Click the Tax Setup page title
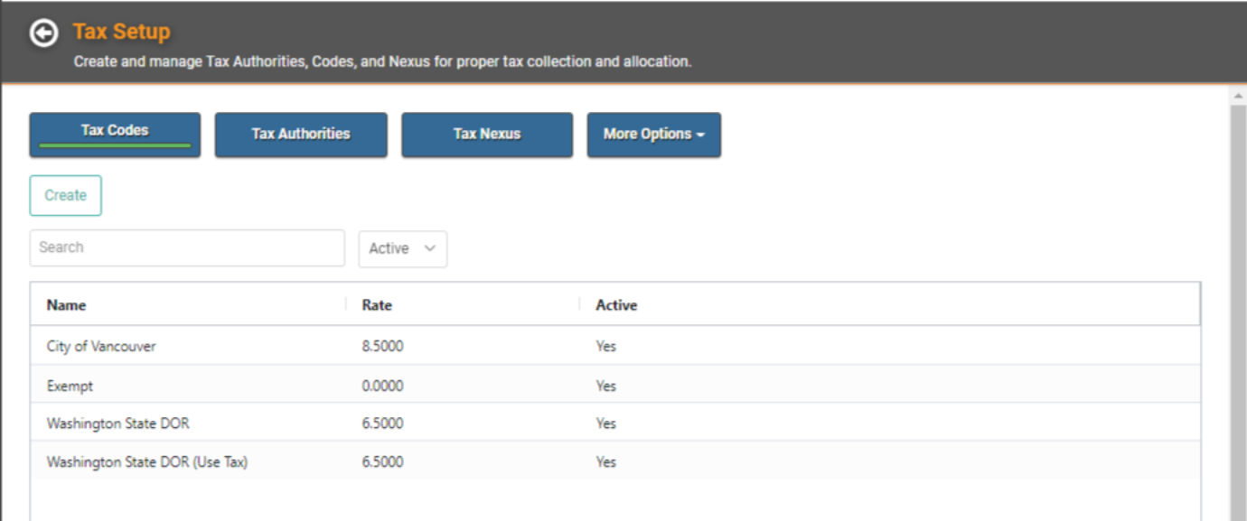This screenshot has height=521, width=1247. (x=121, y=32)
